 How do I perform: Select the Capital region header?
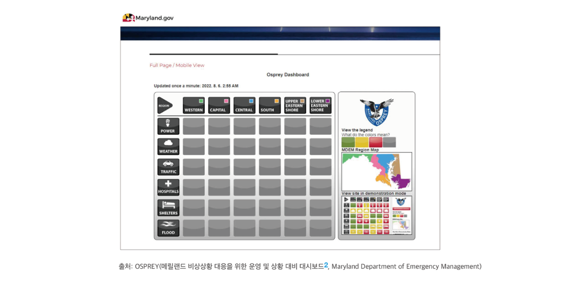219,105
